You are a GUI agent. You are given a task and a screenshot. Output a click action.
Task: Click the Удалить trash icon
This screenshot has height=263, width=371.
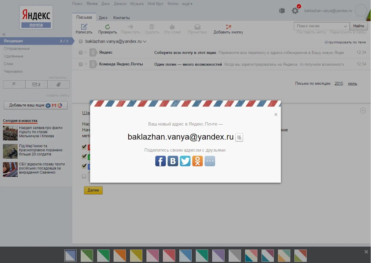point(152,27)
